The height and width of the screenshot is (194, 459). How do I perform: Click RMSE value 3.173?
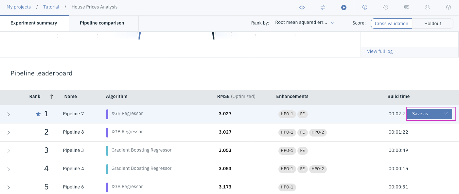225,187
